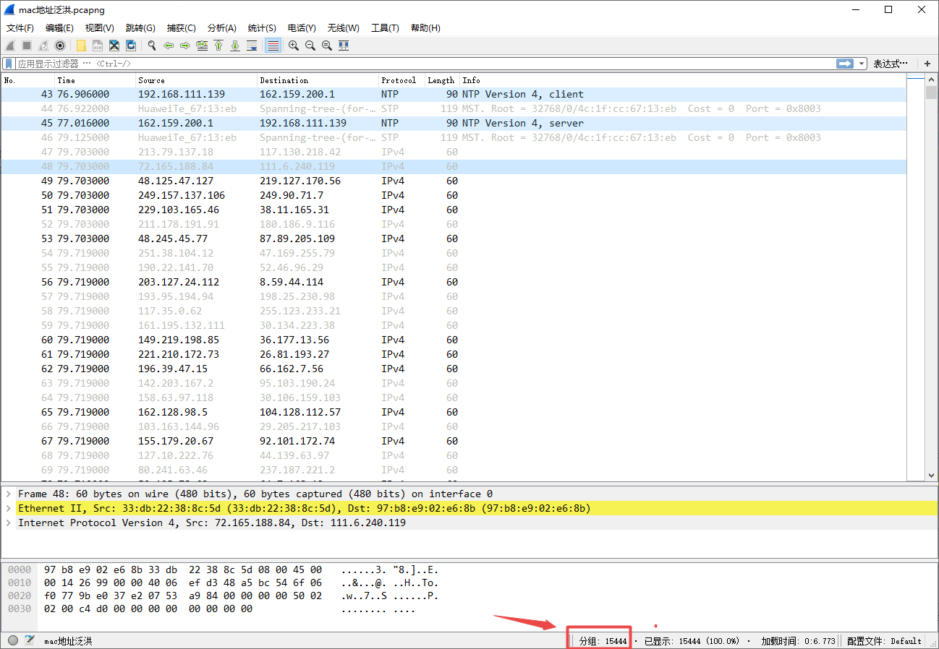Open the 电话(Y) menu
This screenshot has height=649, width=939.
point(302,28)
